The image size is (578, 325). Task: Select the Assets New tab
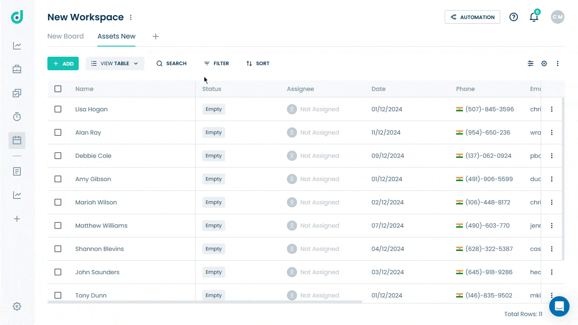116,36
